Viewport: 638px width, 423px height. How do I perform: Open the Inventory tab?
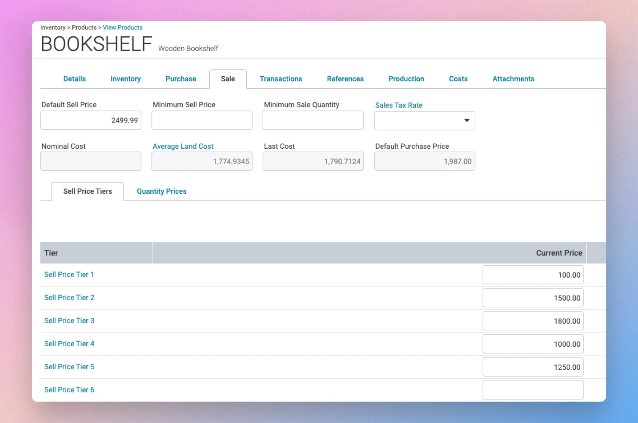(126, 79)
